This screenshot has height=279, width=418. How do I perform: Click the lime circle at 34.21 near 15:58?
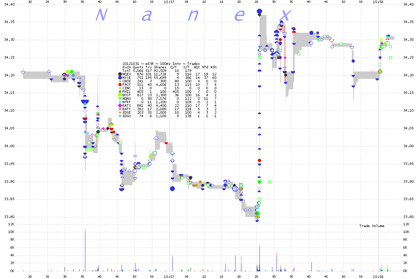(x=380, y=71)
